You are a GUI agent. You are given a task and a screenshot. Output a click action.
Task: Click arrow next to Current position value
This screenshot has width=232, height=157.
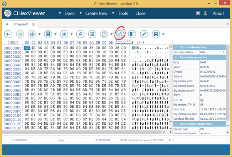[x=224, y=52]
